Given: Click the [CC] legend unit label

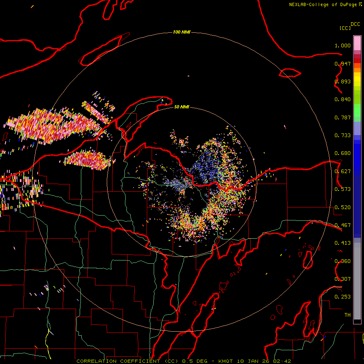Looking at the screenshot, I should [x=345, y=28].
